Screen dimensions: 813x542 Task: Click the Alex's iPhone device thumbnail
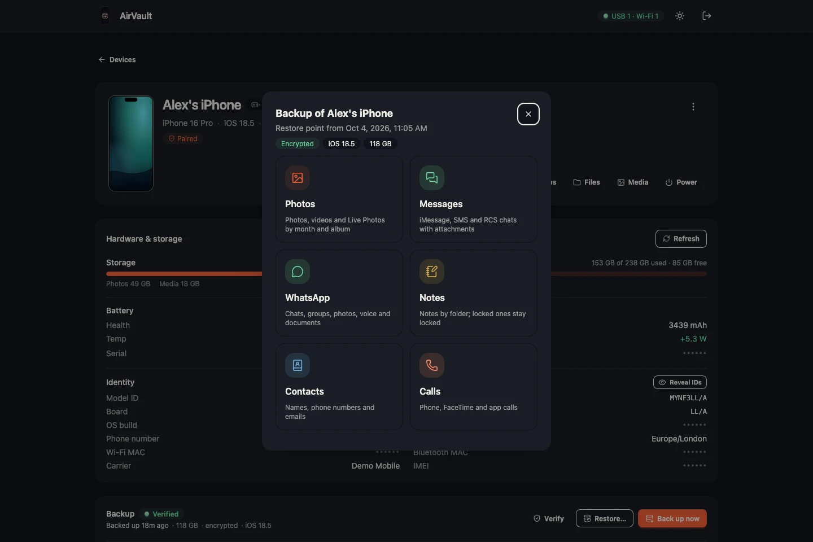[131, 143]
